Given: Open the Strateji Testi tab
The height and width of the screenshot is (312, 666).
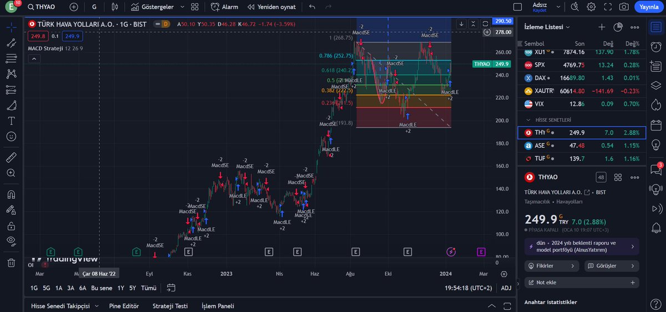Looking at the screenshot, I should coord(170,306).
